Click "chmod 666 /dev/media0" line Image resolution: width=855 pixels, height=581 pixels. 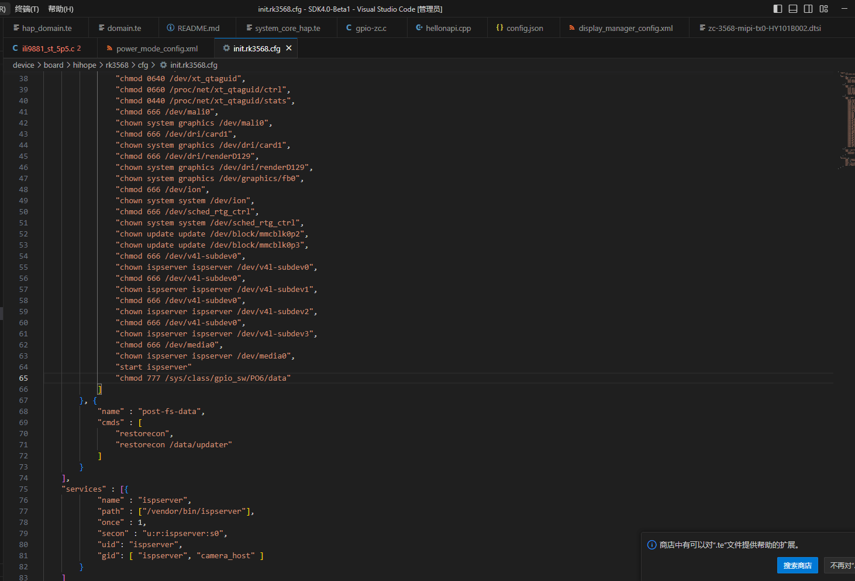[x=169, y=345]
